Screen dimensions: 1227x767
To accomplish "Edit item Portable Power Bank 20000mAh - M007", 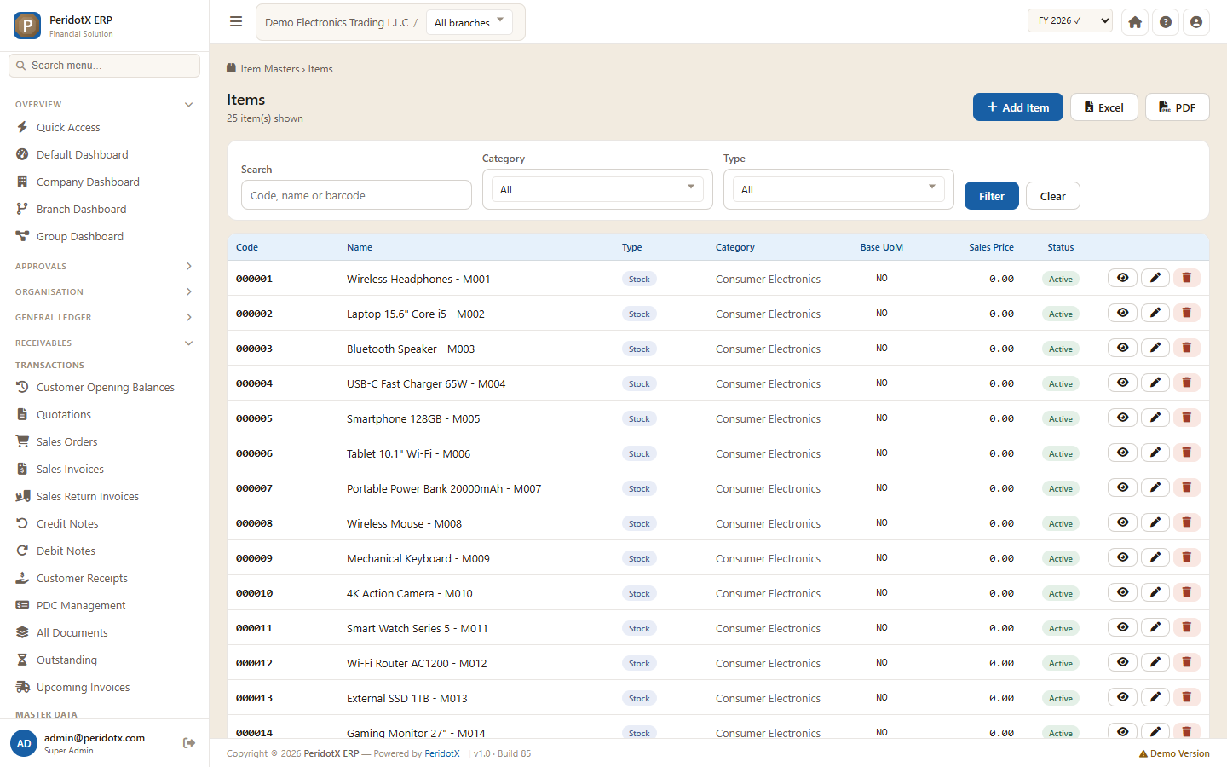I will 1155,487.
